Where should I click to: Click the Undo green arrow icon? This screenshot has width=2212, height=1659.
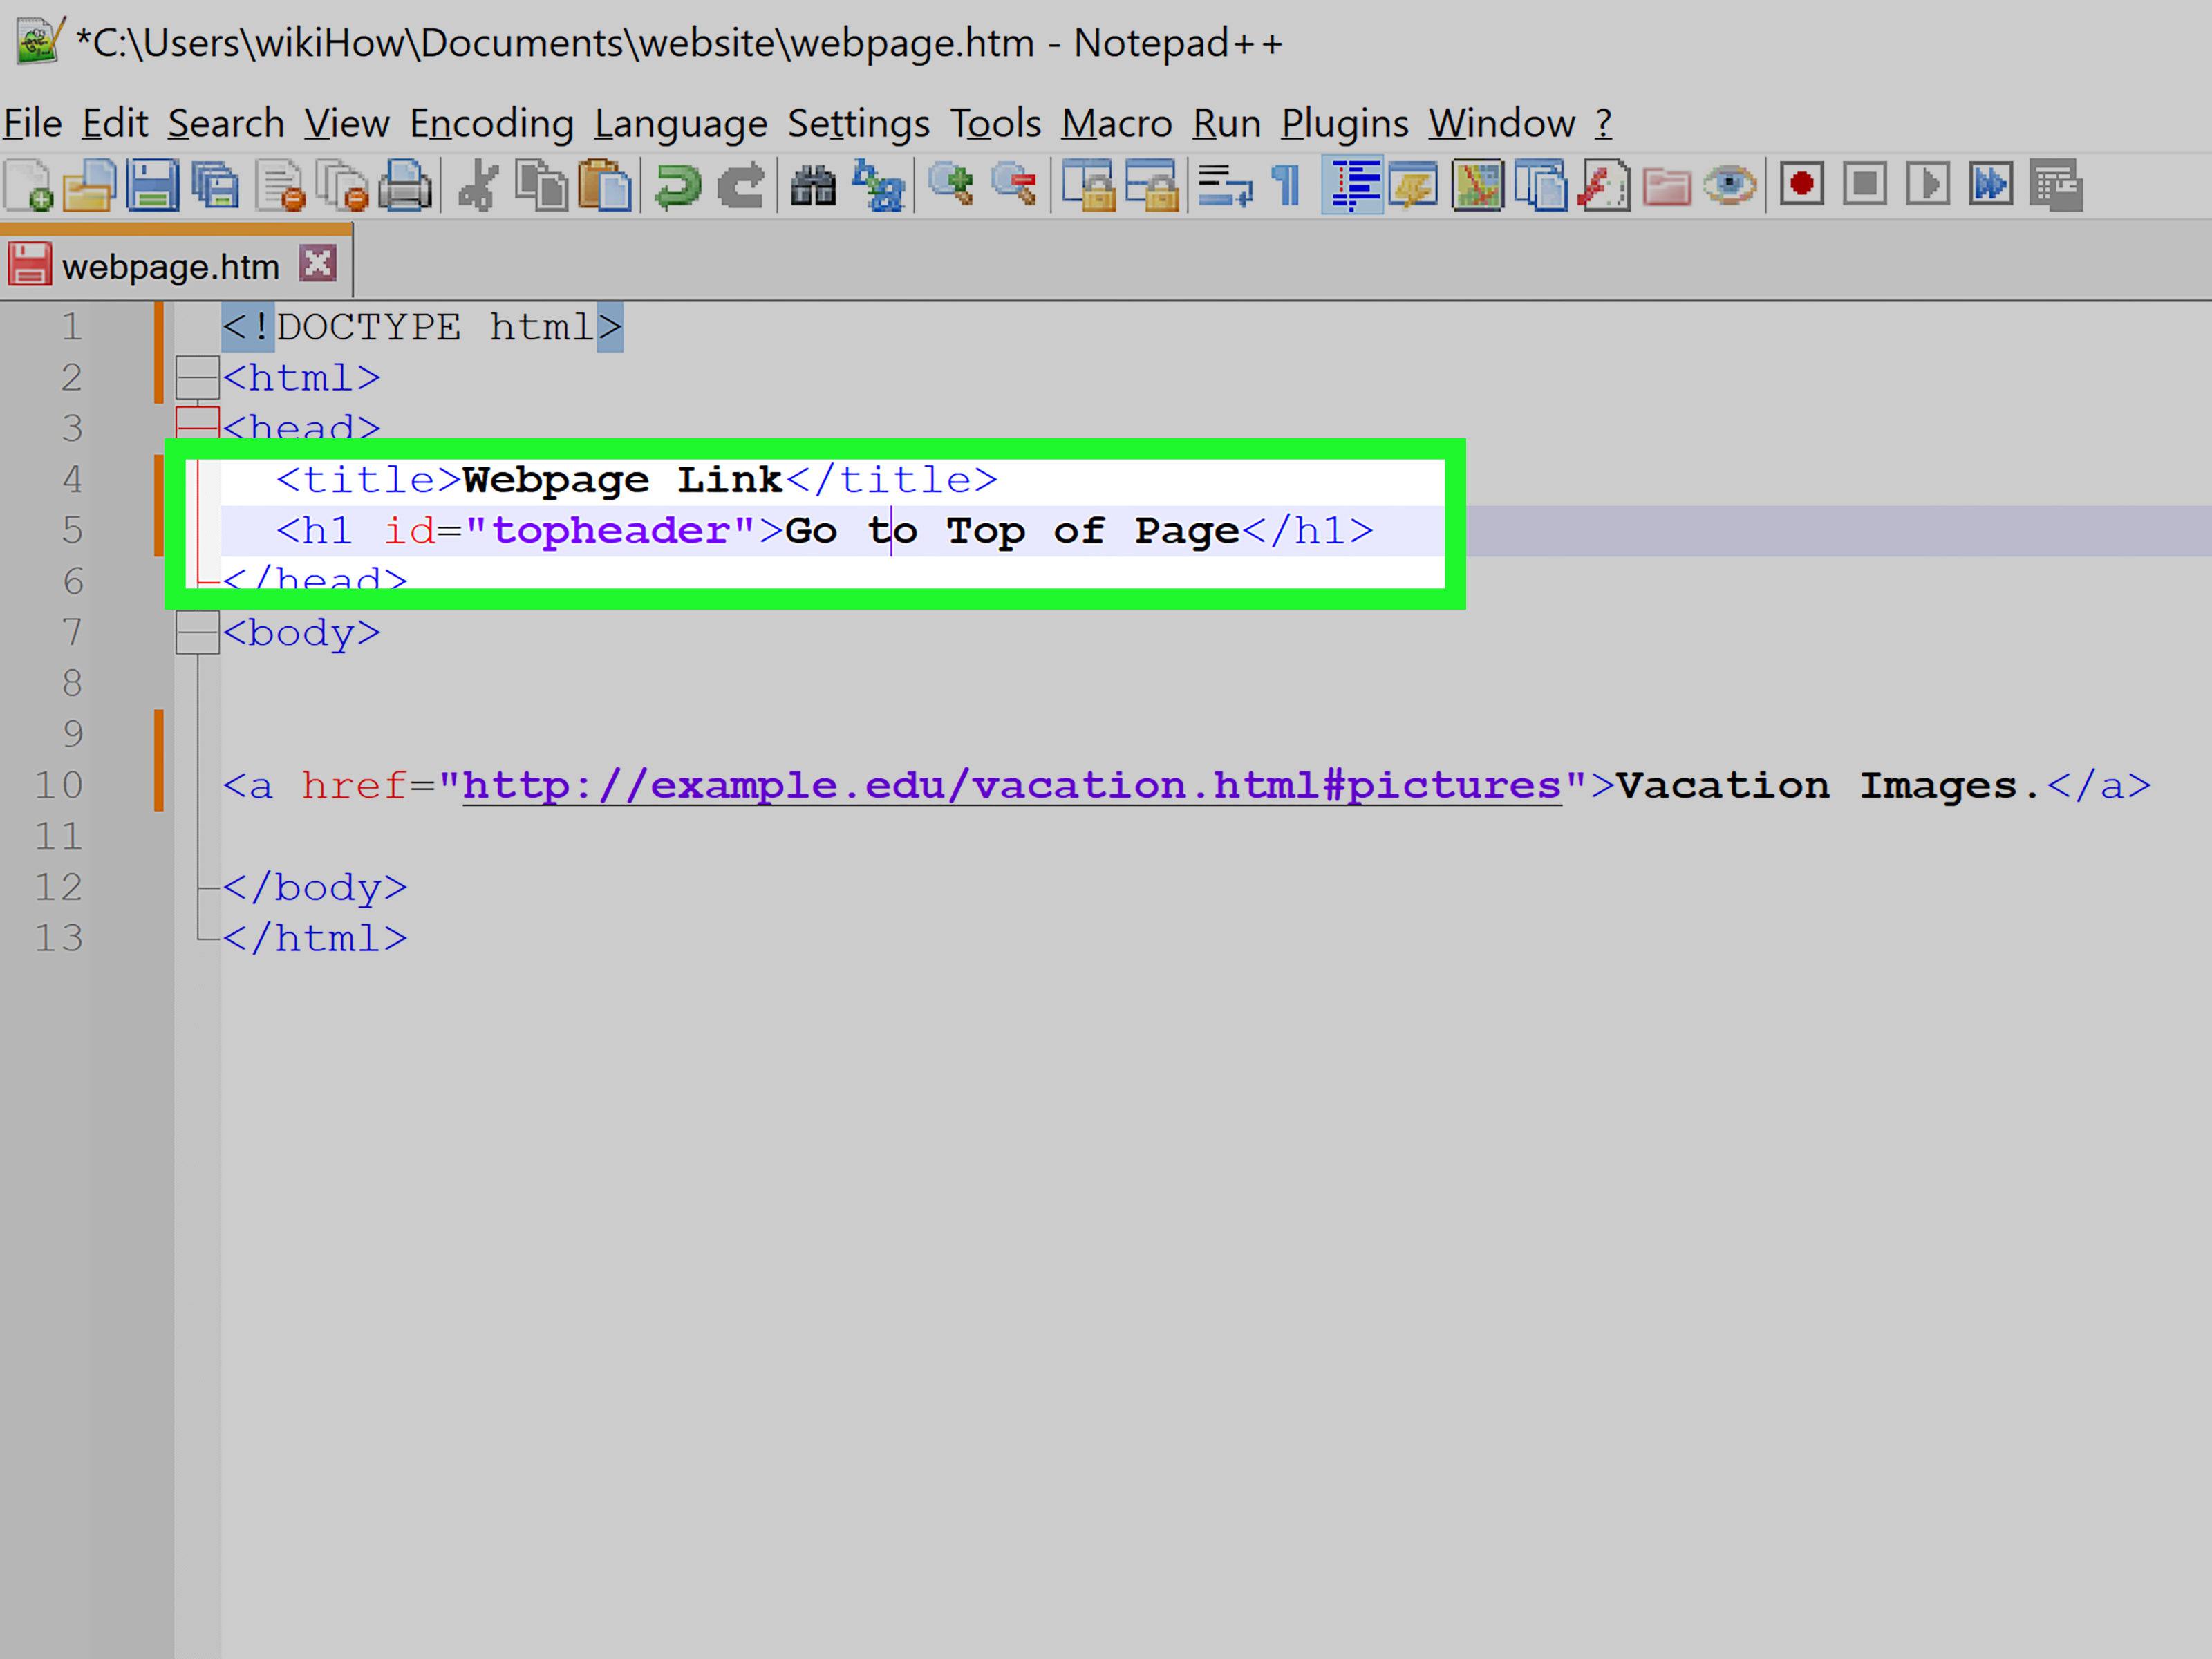[x=678, y=186]
